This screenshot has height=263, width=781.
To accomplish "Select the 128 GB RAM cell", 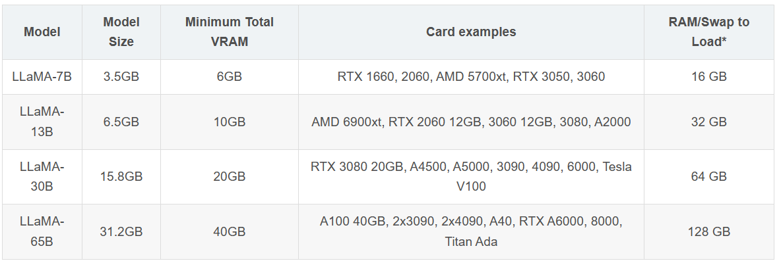I will point(709,231).
